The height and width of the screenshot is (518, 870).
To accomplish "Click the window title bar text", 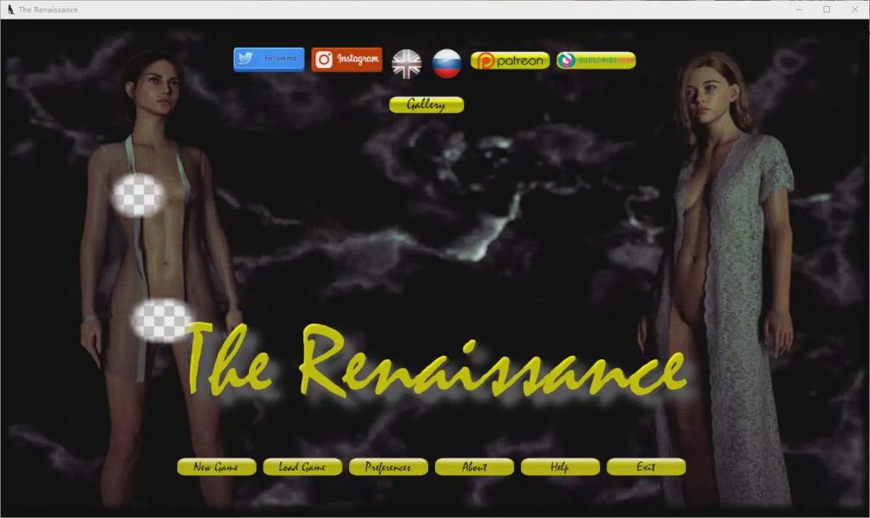I will (x=48, y=9).
